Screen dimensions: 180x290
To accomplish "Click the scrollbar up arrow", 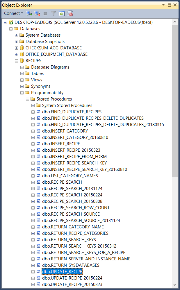I will [x=175, y=22].
